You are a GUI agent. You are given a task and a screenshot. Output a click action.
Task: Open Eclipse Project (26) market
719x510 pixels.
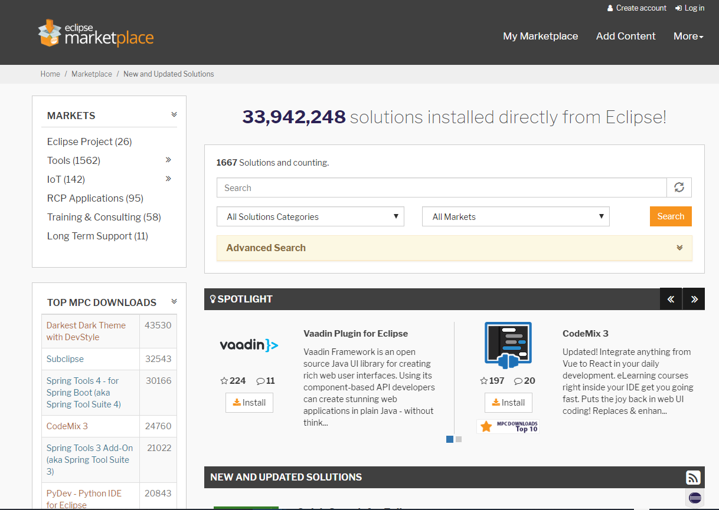click(x=90, y=142)
